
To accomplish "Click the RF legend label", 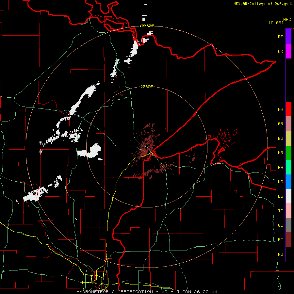I will point(280,37).
